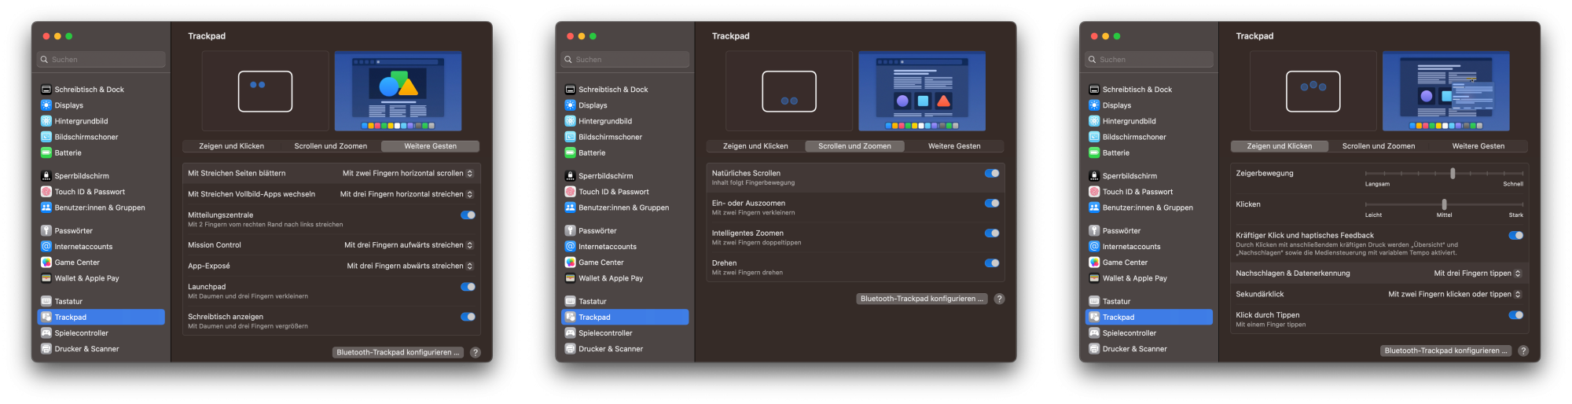The image size is (1572, 404).
Task: Click Benutzer:innen & Gruppen icon in middle window
Action: (x=571, y=208)
